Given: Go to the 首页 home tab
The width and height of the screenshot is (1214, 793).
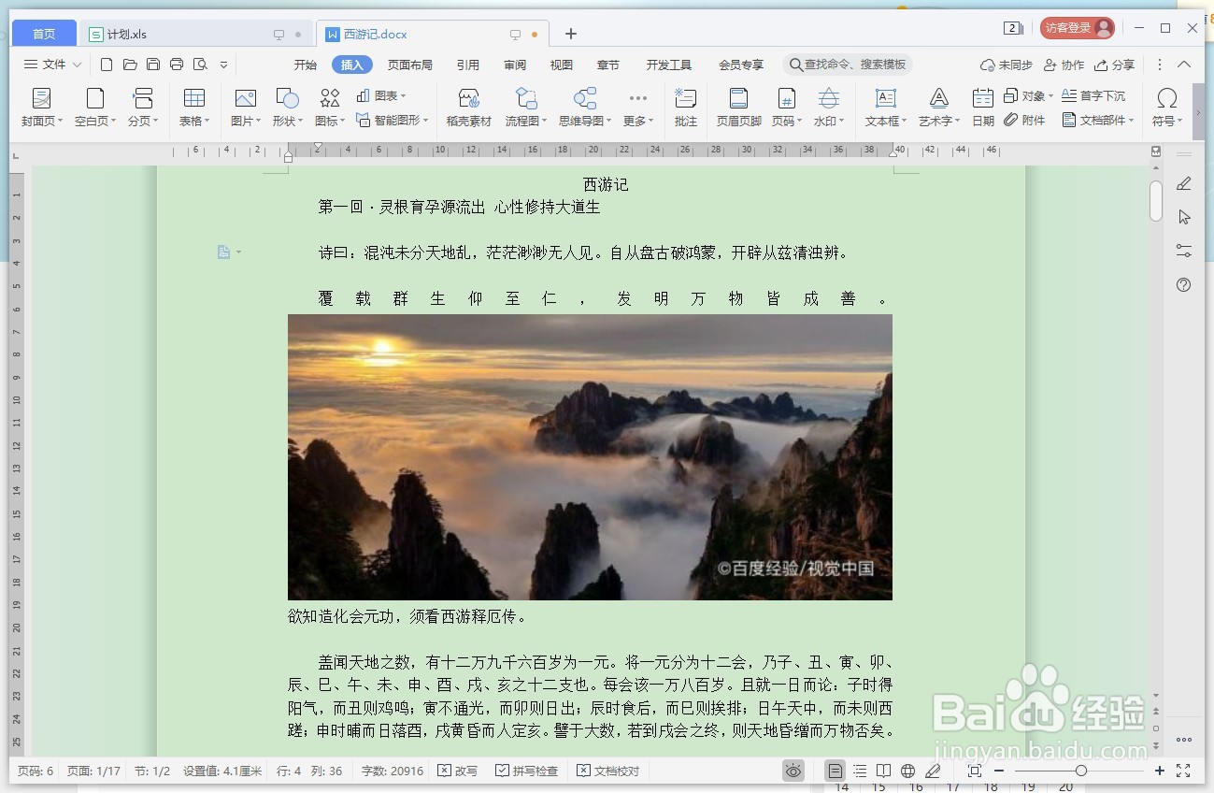Looking at the screenshot, I should [x=44, y=34].
